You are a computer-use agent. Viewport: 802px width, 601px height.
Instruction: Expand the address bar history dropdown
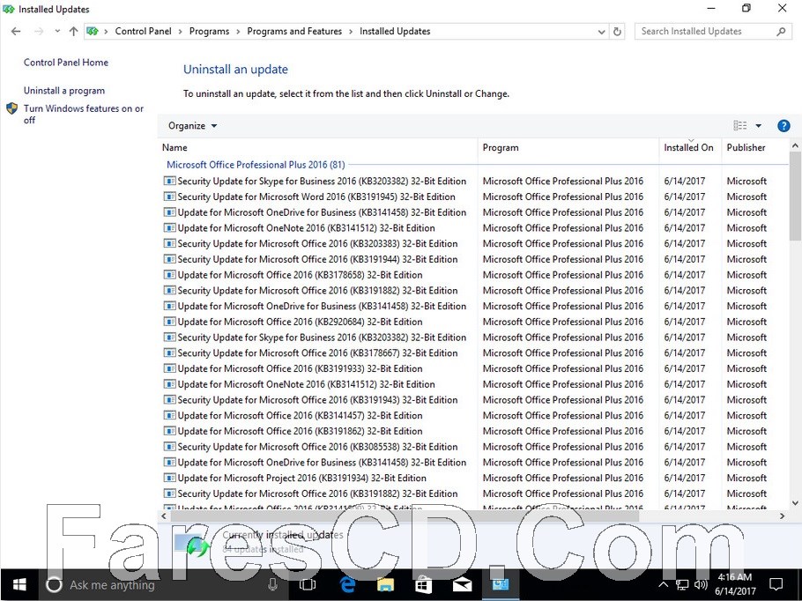point(601,31)
